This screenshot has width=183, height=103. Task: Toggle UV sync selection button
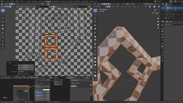(x=2, y=7)
